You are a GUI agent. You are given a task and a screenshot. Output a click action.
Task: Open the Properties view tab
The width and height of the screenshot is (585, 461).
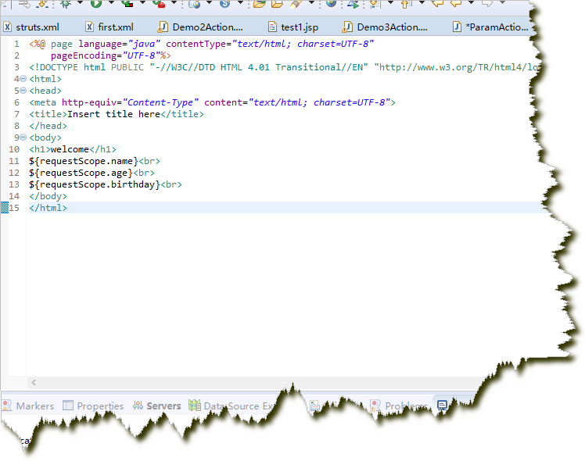[x=93, y=406]
